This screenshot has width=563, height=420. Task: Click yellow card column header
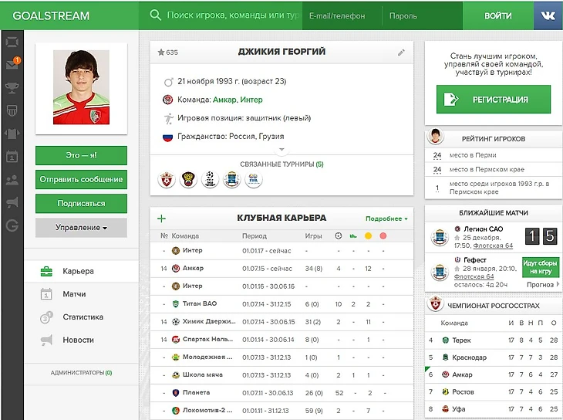[368, 236]
